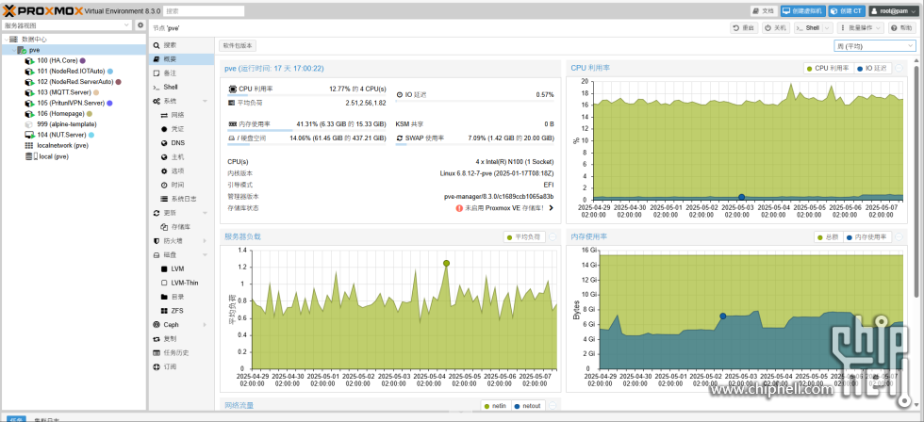Open the 任务历史 task history item
924x422 pixels.
pos(181,352)
